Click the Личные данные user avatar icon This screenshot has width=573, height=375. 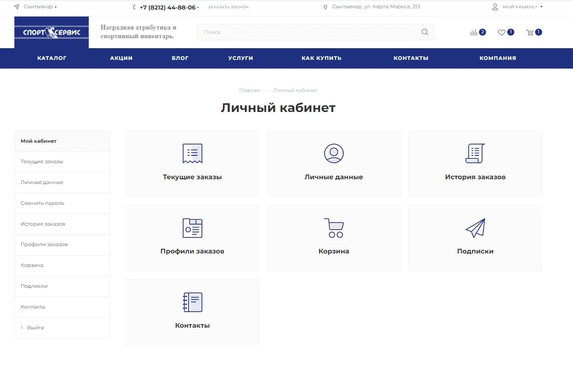pos(334,153)
